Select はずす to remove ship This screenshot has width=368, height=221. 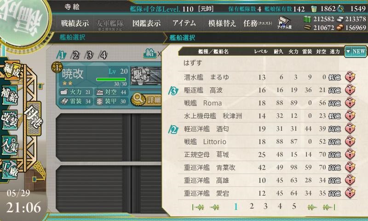tap(193, 63)
